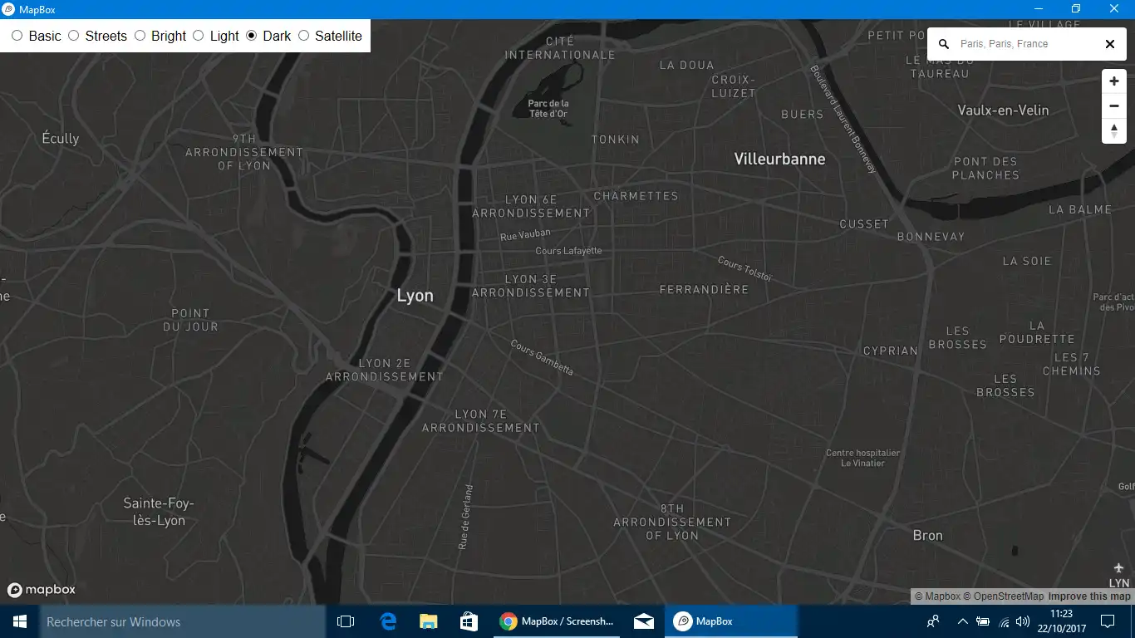Click the LYON 3E ARRONDISSEMENT label
This screenshot has width=1135, height=638.
(531, 286)
